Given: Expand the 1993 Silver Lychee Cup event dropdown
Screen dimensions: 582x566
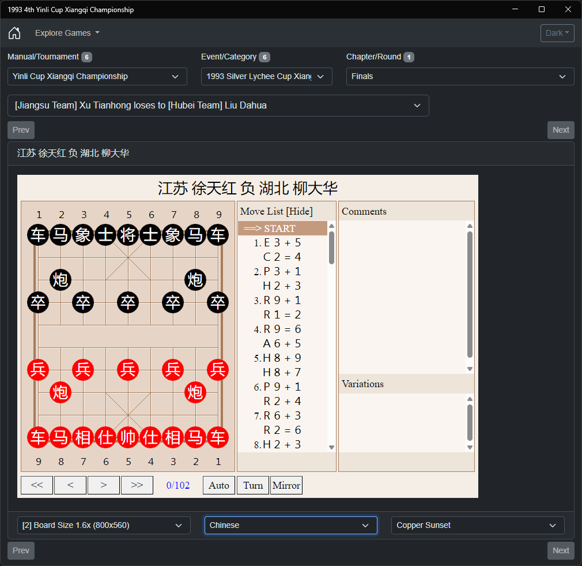Looking at the screenshot, I should pos(266,77).
